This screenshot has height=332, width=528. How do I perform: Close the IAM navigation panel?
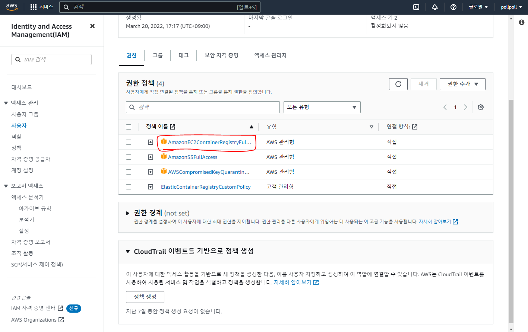[92, 26]
